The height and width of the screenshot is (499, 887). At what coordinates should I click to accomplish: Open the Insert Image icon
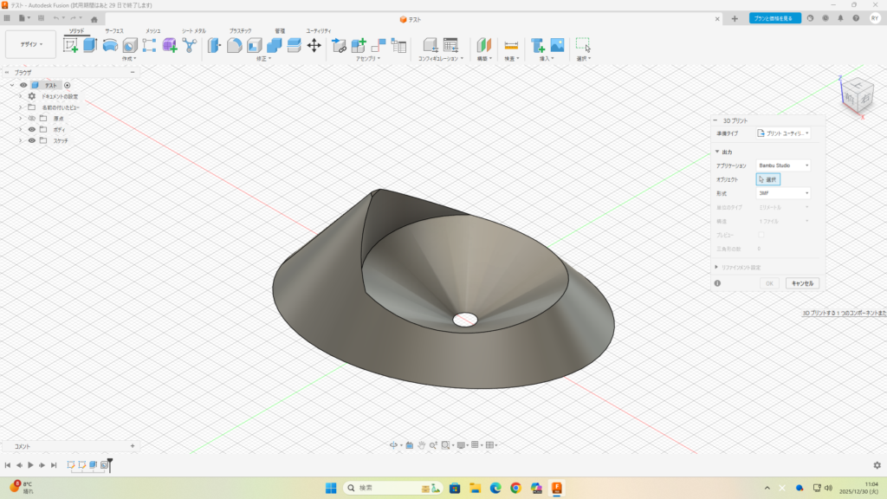(x=557, y=45)
